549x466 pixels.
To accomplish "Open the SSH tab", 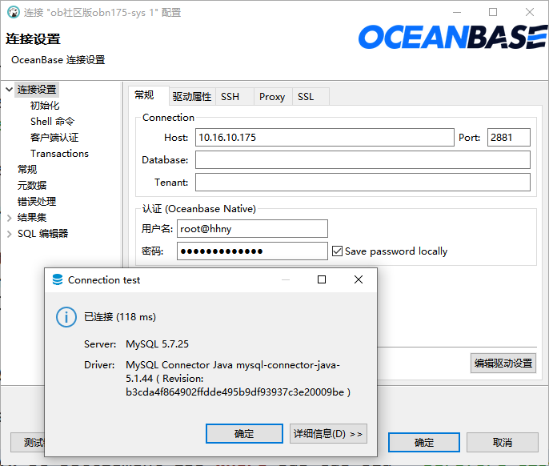I will (230, 97).
